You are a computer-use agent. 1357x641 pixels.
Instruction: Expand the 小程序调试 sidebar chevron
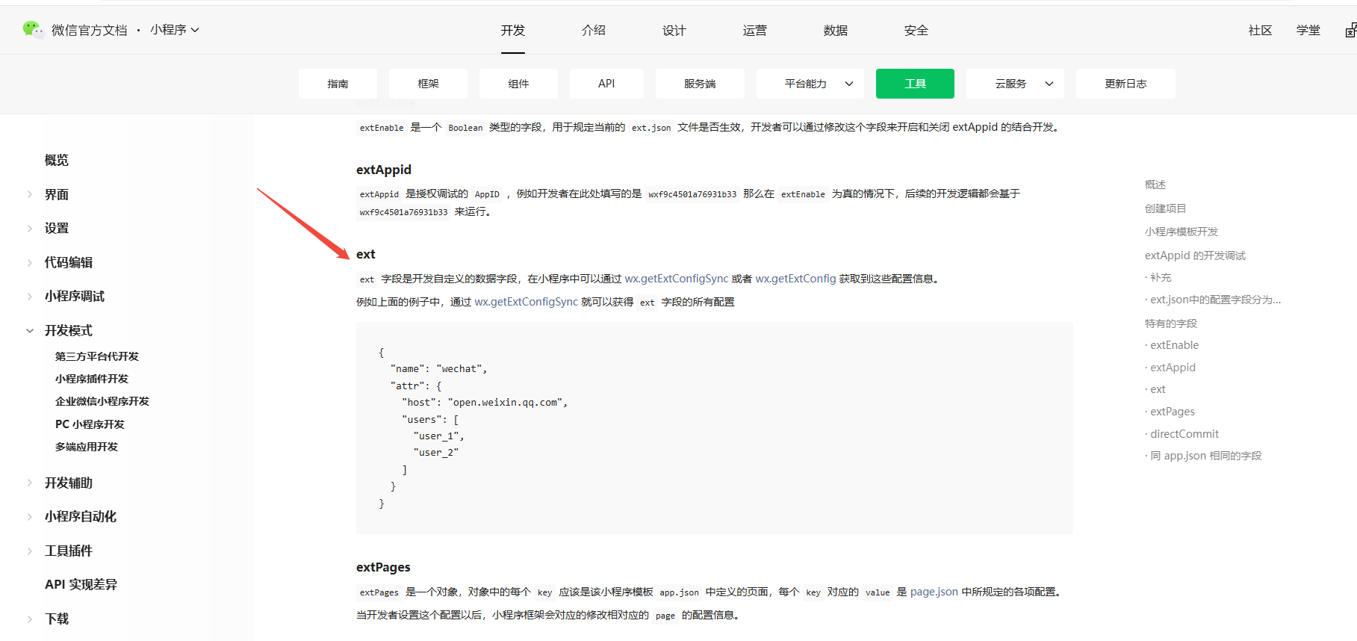(30, 296)
